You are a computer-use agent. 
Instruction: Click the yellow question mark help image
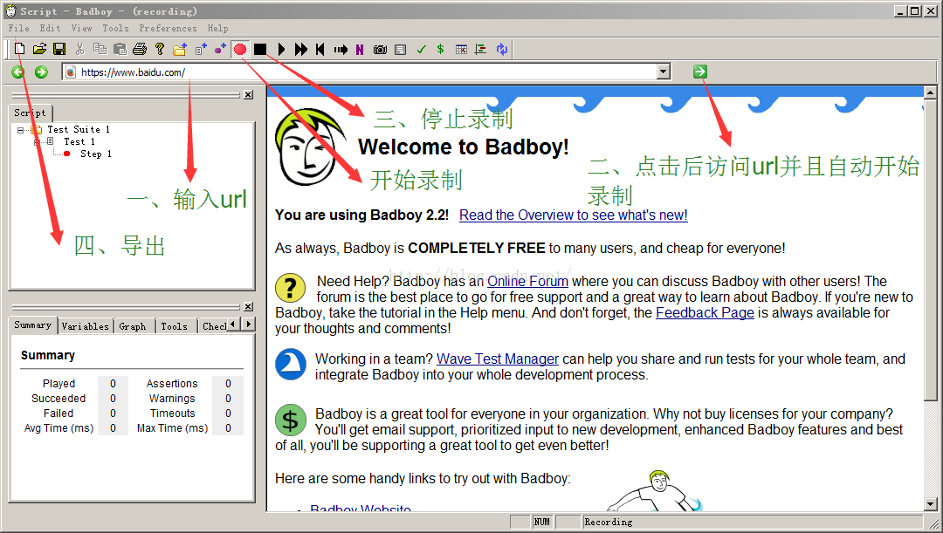coord(291,288)
